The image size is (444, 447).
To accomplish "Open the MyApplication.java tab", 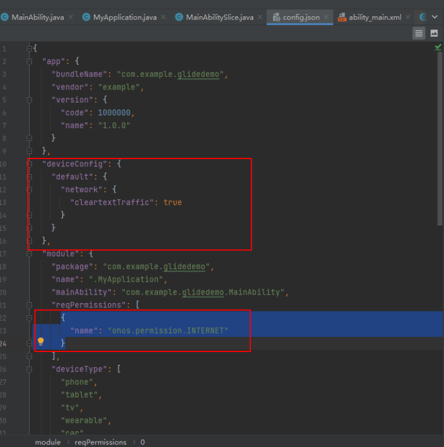I will pos(125,18).
